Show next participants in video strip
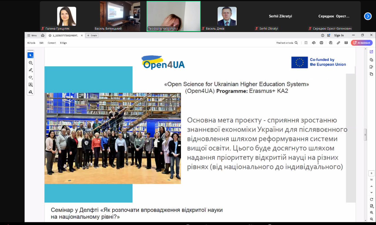376x225 pixels. coord(368,16)
